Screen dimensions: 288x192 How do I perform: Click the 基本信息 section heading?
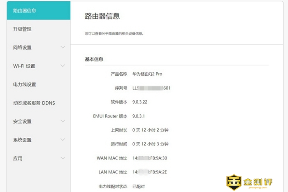(x=94, y=59)
